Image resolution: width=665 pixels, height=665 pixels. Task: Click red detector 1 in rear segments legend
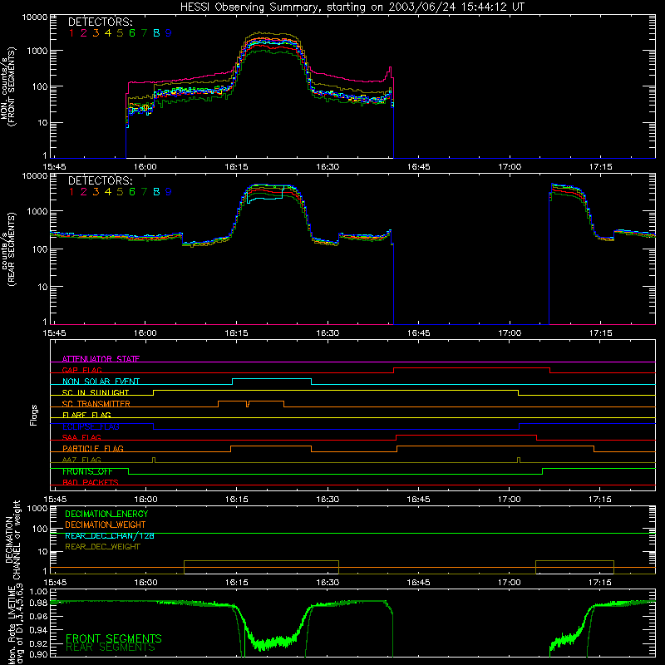pos(71,192)
